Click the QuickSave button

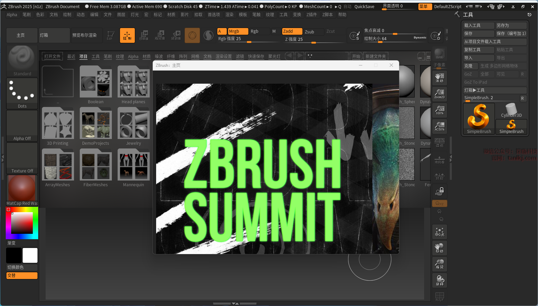click(364, 6)
